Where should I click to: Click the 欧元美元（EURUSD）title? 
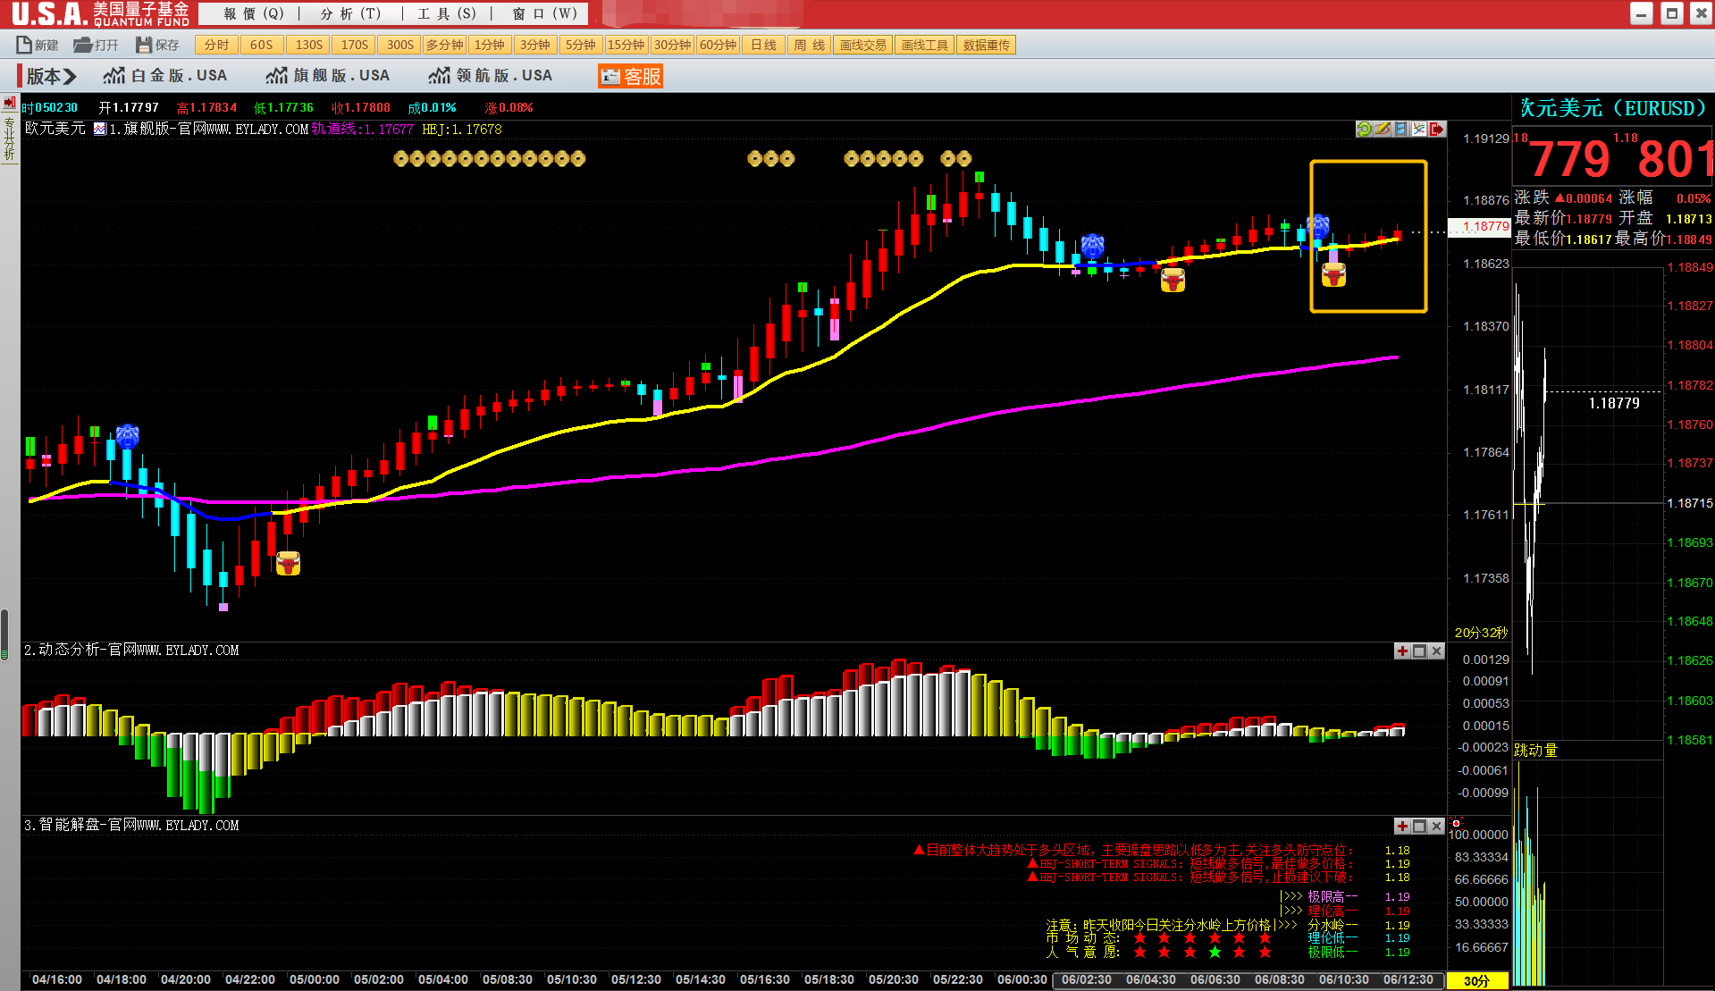[1614, 108]
